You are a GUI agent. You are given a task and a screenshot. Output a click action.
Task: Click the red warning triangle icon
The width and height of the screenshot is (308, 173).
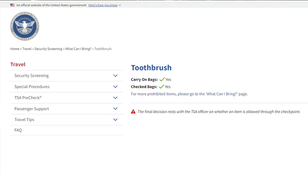133,112
